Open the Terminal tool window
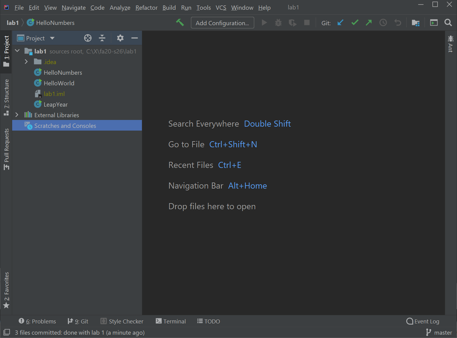This screenshot has width=457, height=338. [x=170, y=321]
